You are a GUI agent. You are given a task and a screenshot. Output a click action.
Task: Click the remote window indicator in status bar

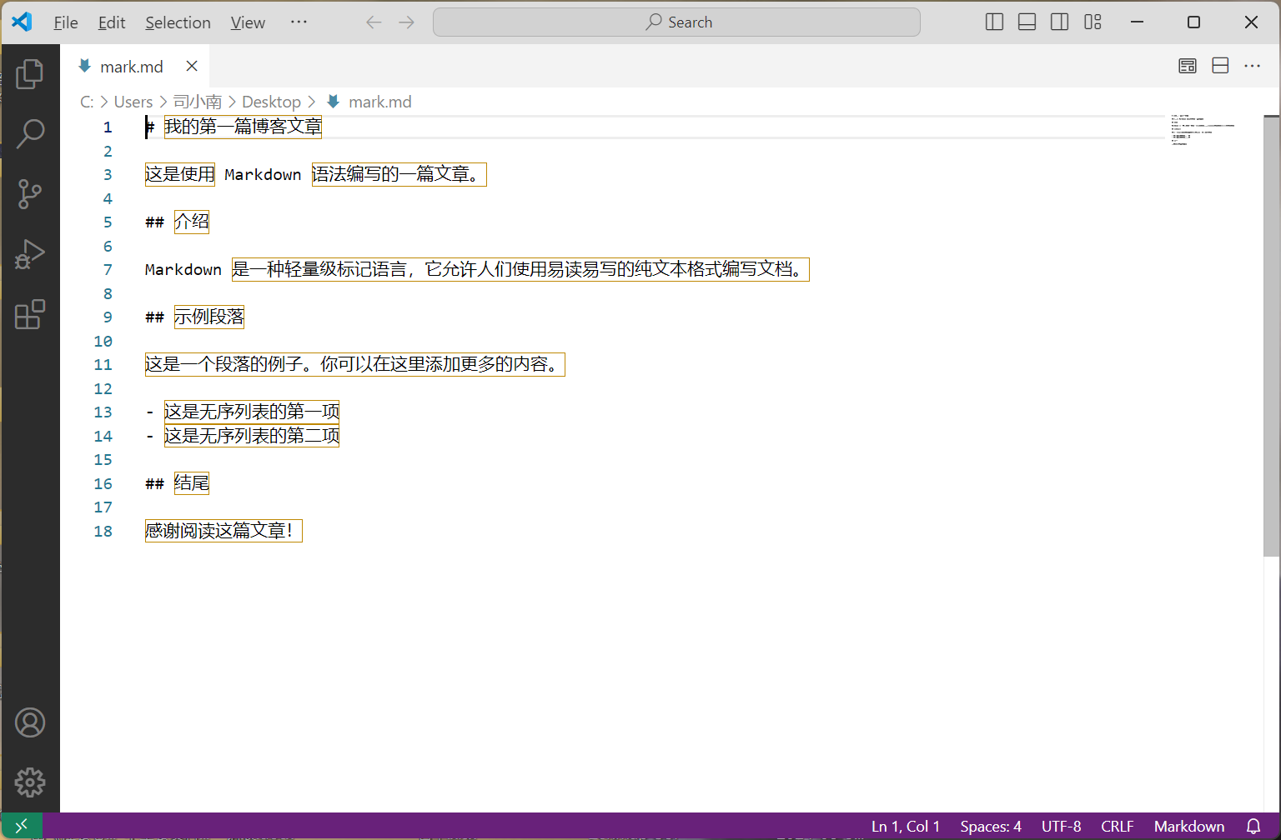tap(22, 826)
